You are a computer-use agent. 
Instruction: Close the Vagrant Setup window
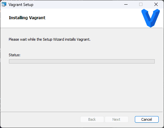click(x=156, y=4)
